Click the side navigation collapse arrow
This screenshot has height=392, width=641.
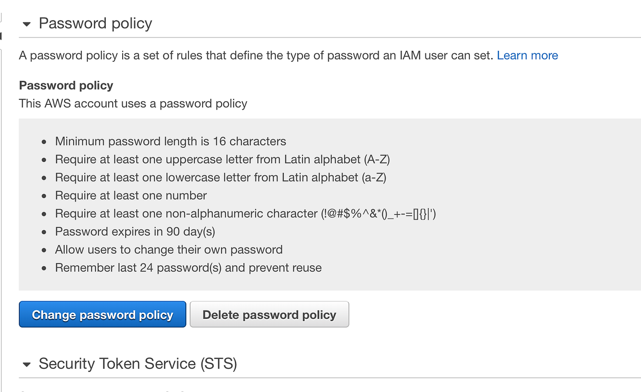tap(1, 36)
